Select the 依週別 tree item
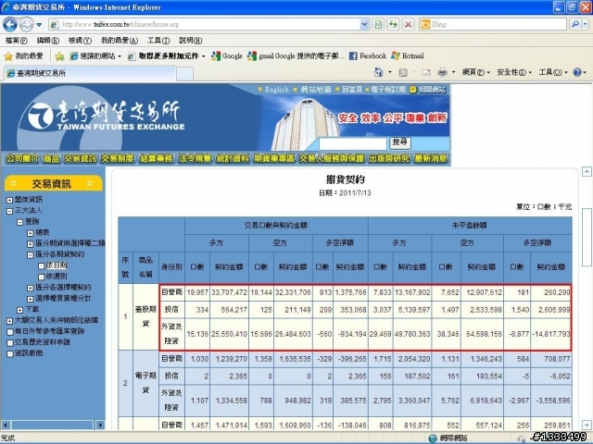This screenshot has height=444, width=593. (57, 277)
